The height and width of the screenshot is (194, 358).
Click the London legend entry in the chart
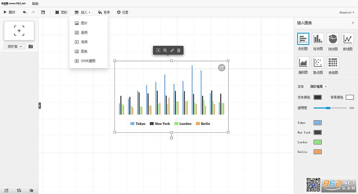(x=183, y=123)
